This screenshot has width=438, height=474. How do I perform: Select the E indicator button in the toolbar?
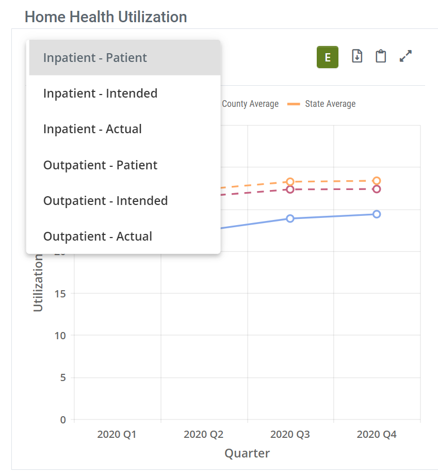coord(327,57)
